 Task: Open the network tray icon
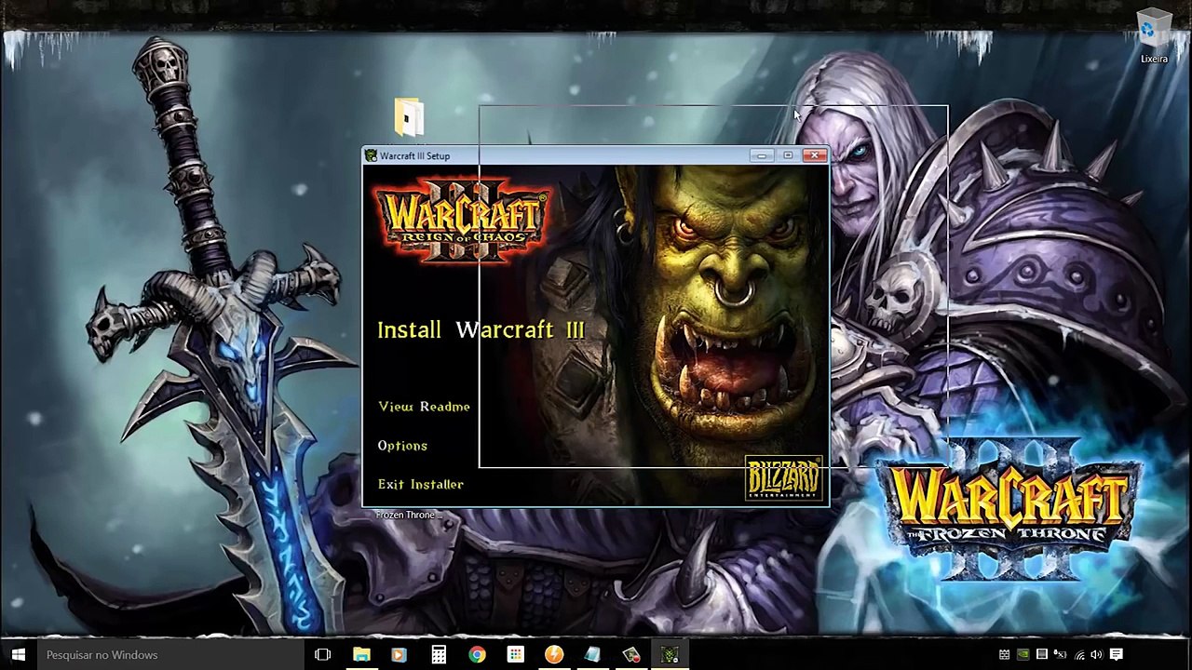coord(1078,654)
